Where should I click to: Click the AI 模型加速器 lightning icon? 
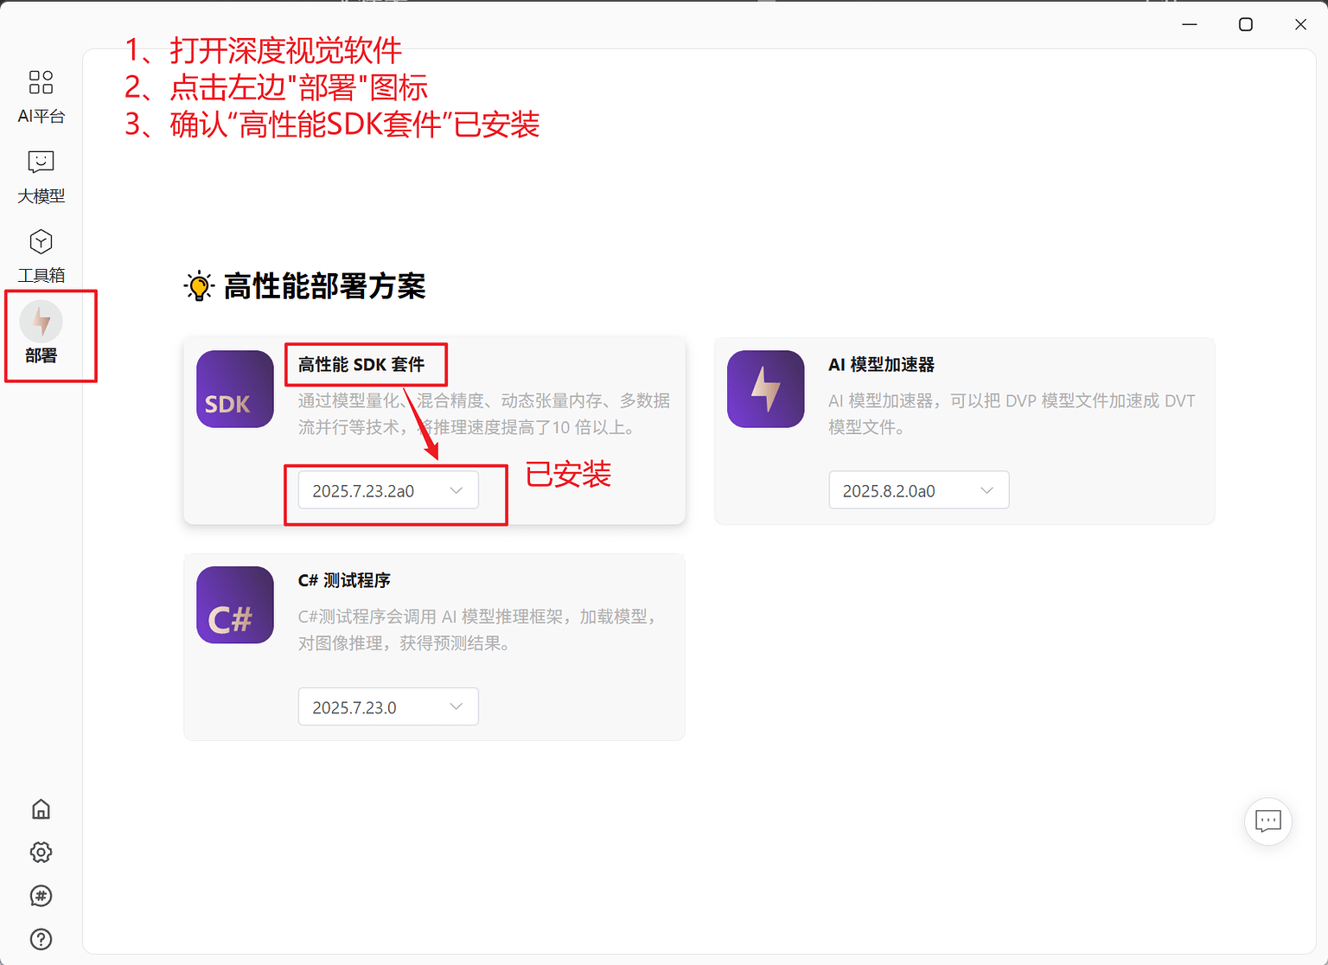click(764, 389)
